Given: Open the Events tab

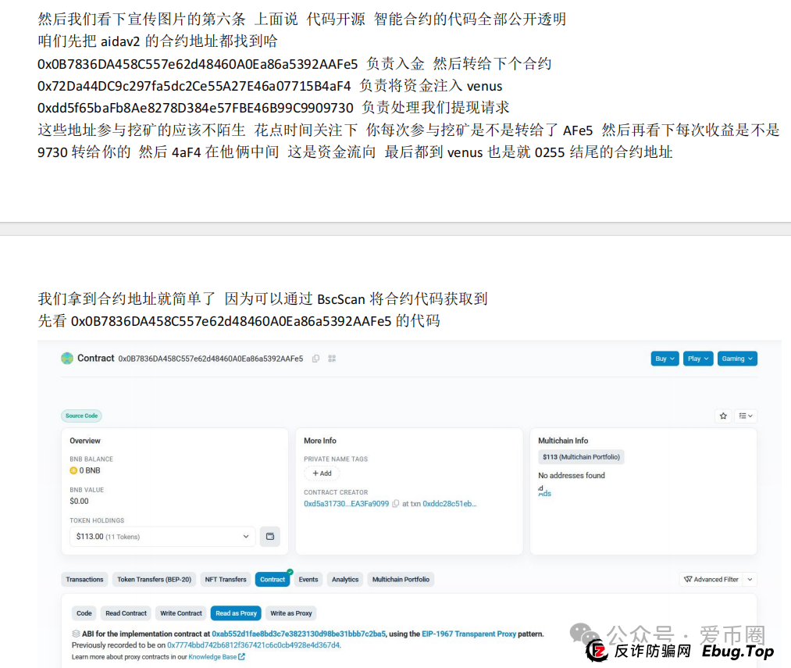Looking at the screenshot, I should [x=308, y=579].
